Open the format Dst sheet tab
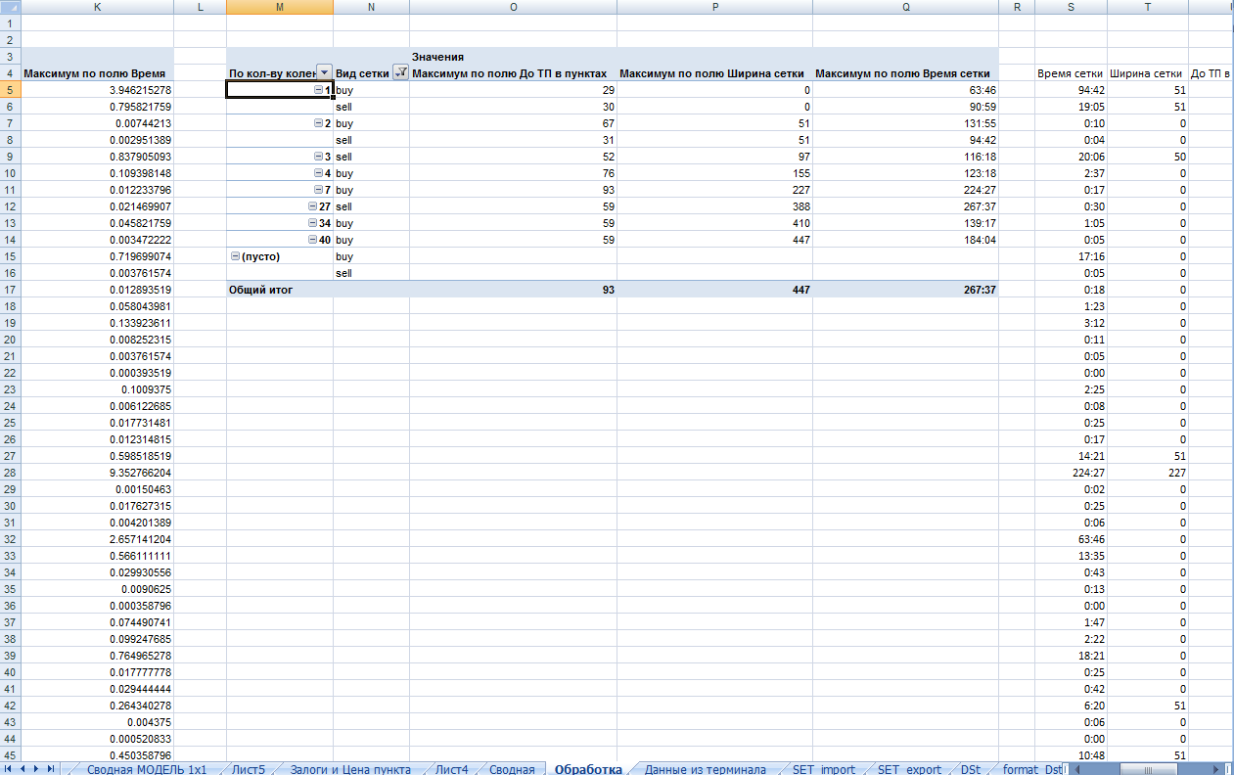The height and width of the screenshot is (775, 1234). [1032, 769]
